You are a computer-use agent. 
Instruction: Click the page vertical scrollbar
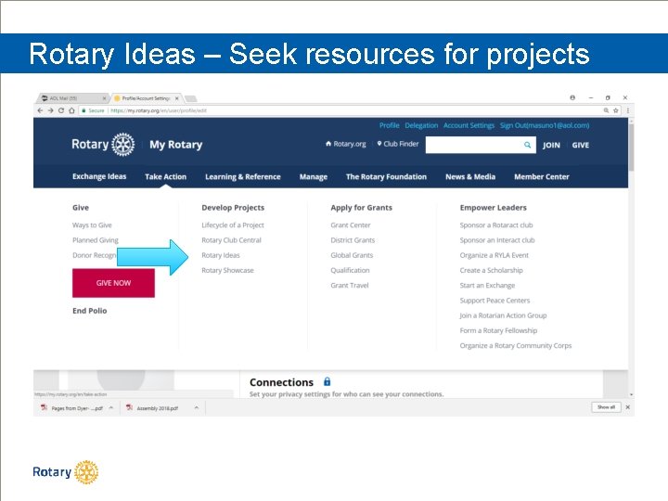(x=631, y=147)
